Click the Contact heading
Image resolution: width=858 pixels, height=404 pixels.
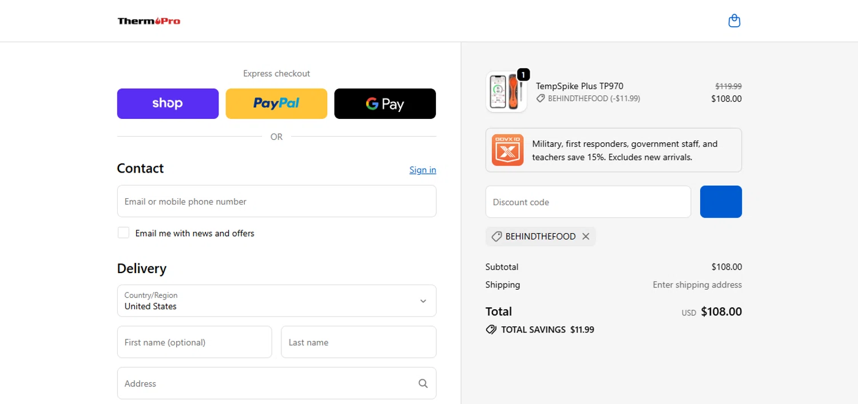click(140, 168)
